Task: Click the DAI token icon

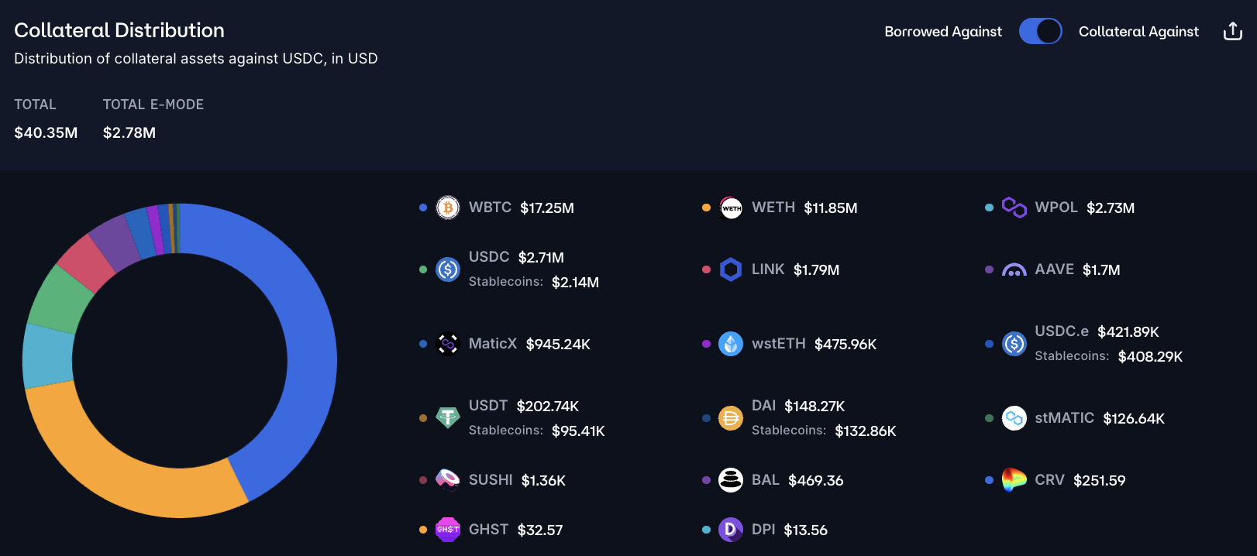Action: (x=731, y=418)
